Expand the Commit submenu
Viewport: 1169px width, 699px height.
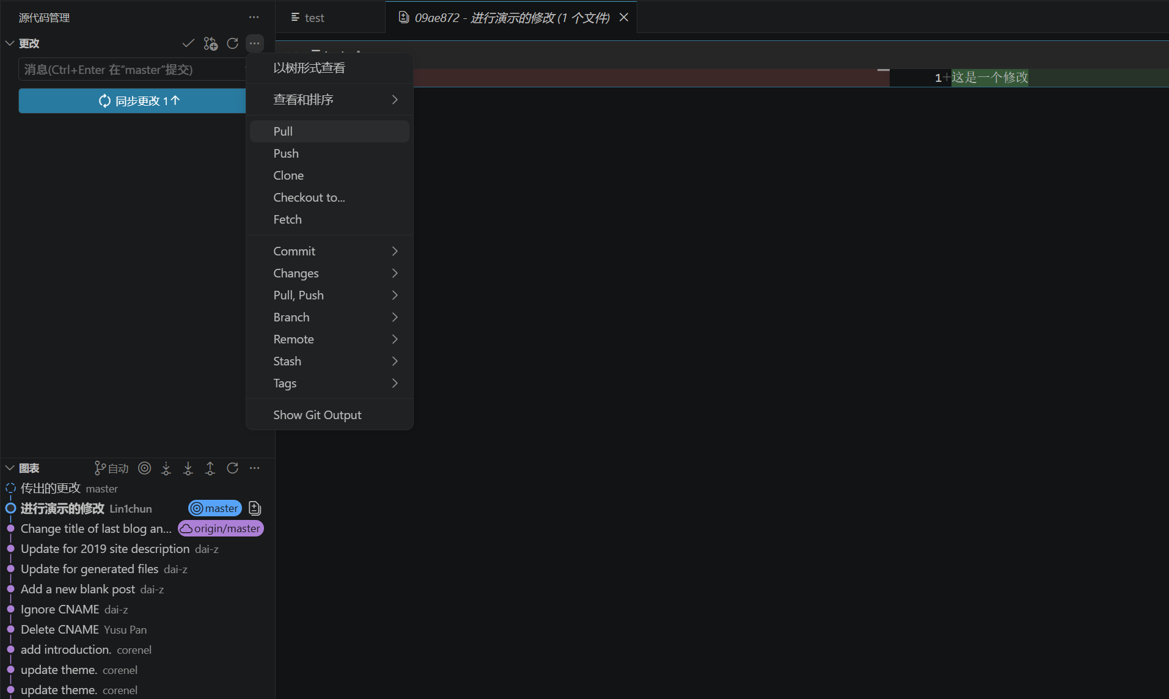329,251
